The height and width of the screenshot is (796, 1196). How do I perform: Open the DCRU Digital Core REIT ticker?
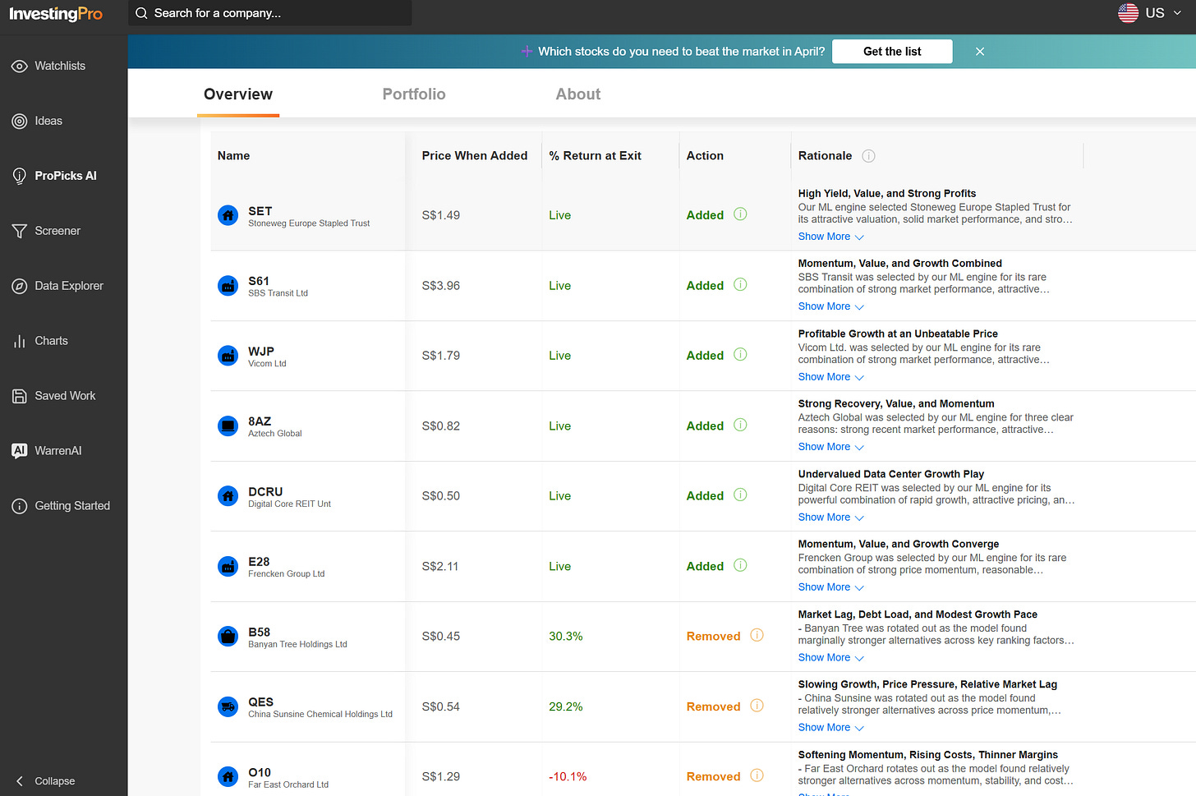tap(265, 491)
